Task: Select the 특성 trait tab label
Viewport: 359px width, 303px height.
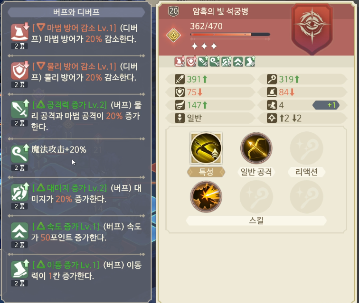Action: (206, 172)
